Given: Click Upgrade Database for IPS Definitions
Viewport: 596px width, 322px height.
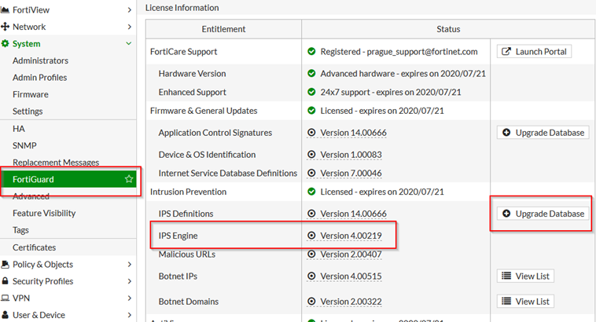Looking at the screenshot, I should (x=543, y=214).
